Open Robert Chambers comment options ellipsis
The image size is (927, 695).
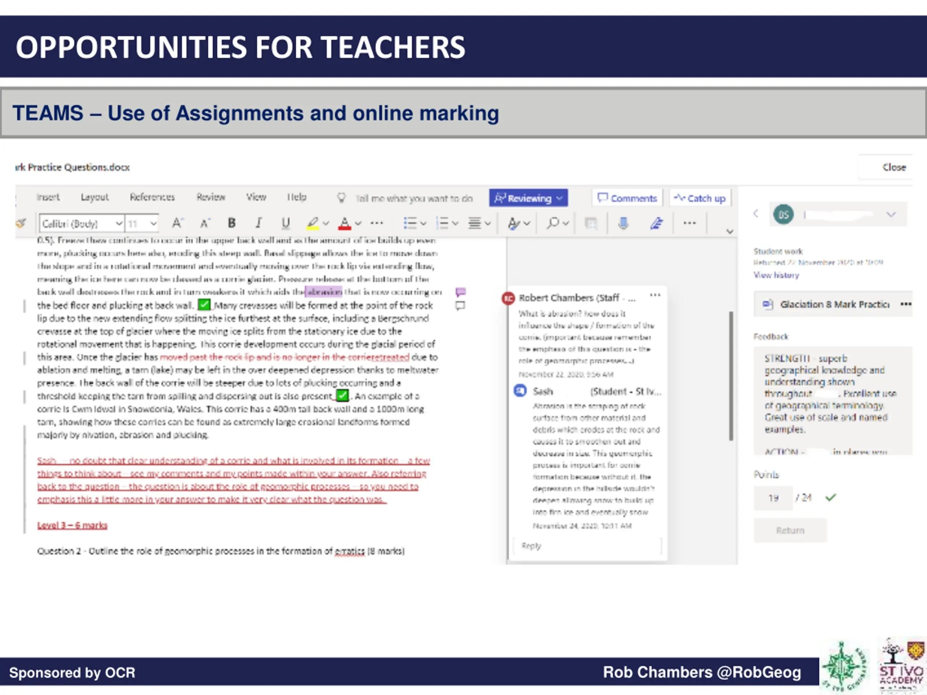pos(655,295)
